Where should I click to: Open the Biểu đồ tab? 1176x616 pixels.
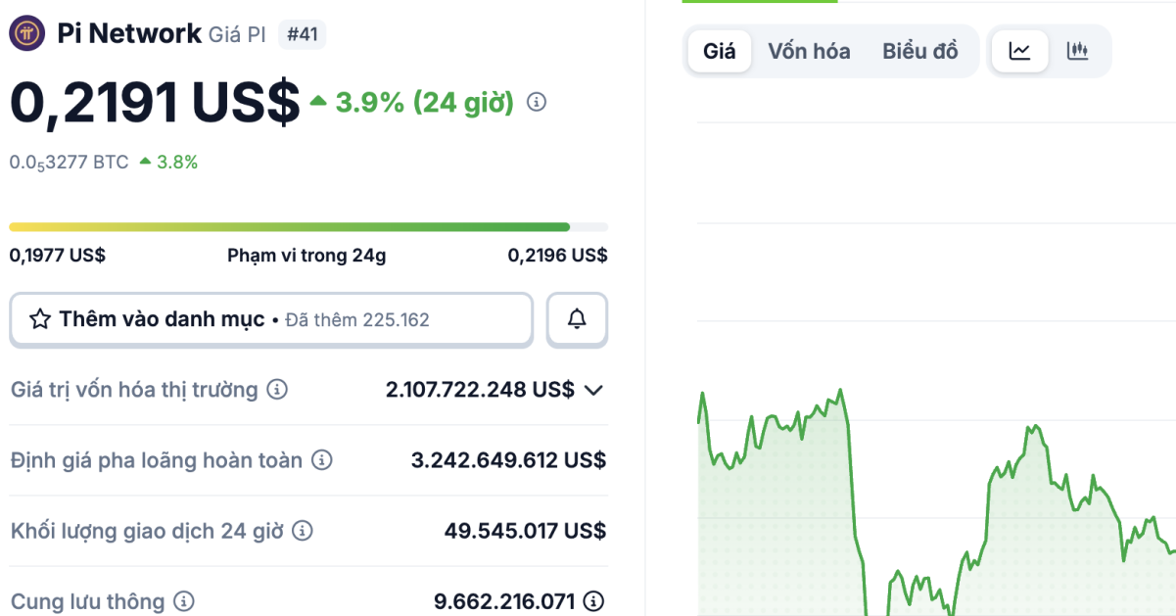pos(918,51)
